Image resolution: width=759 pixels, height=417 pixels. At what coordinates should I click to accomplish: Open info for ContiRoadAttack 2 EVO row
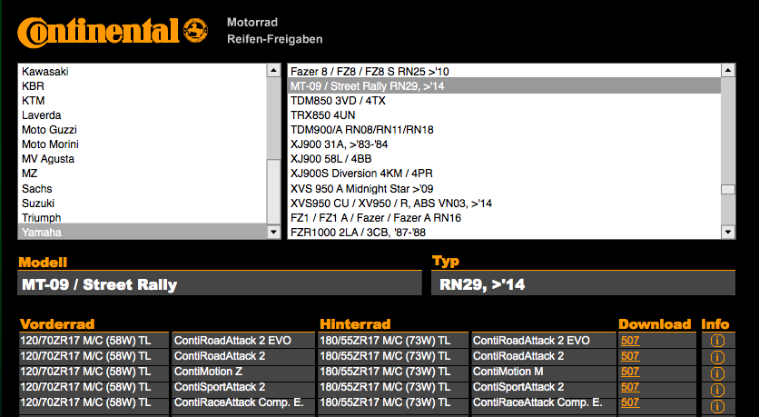point(716,341)
